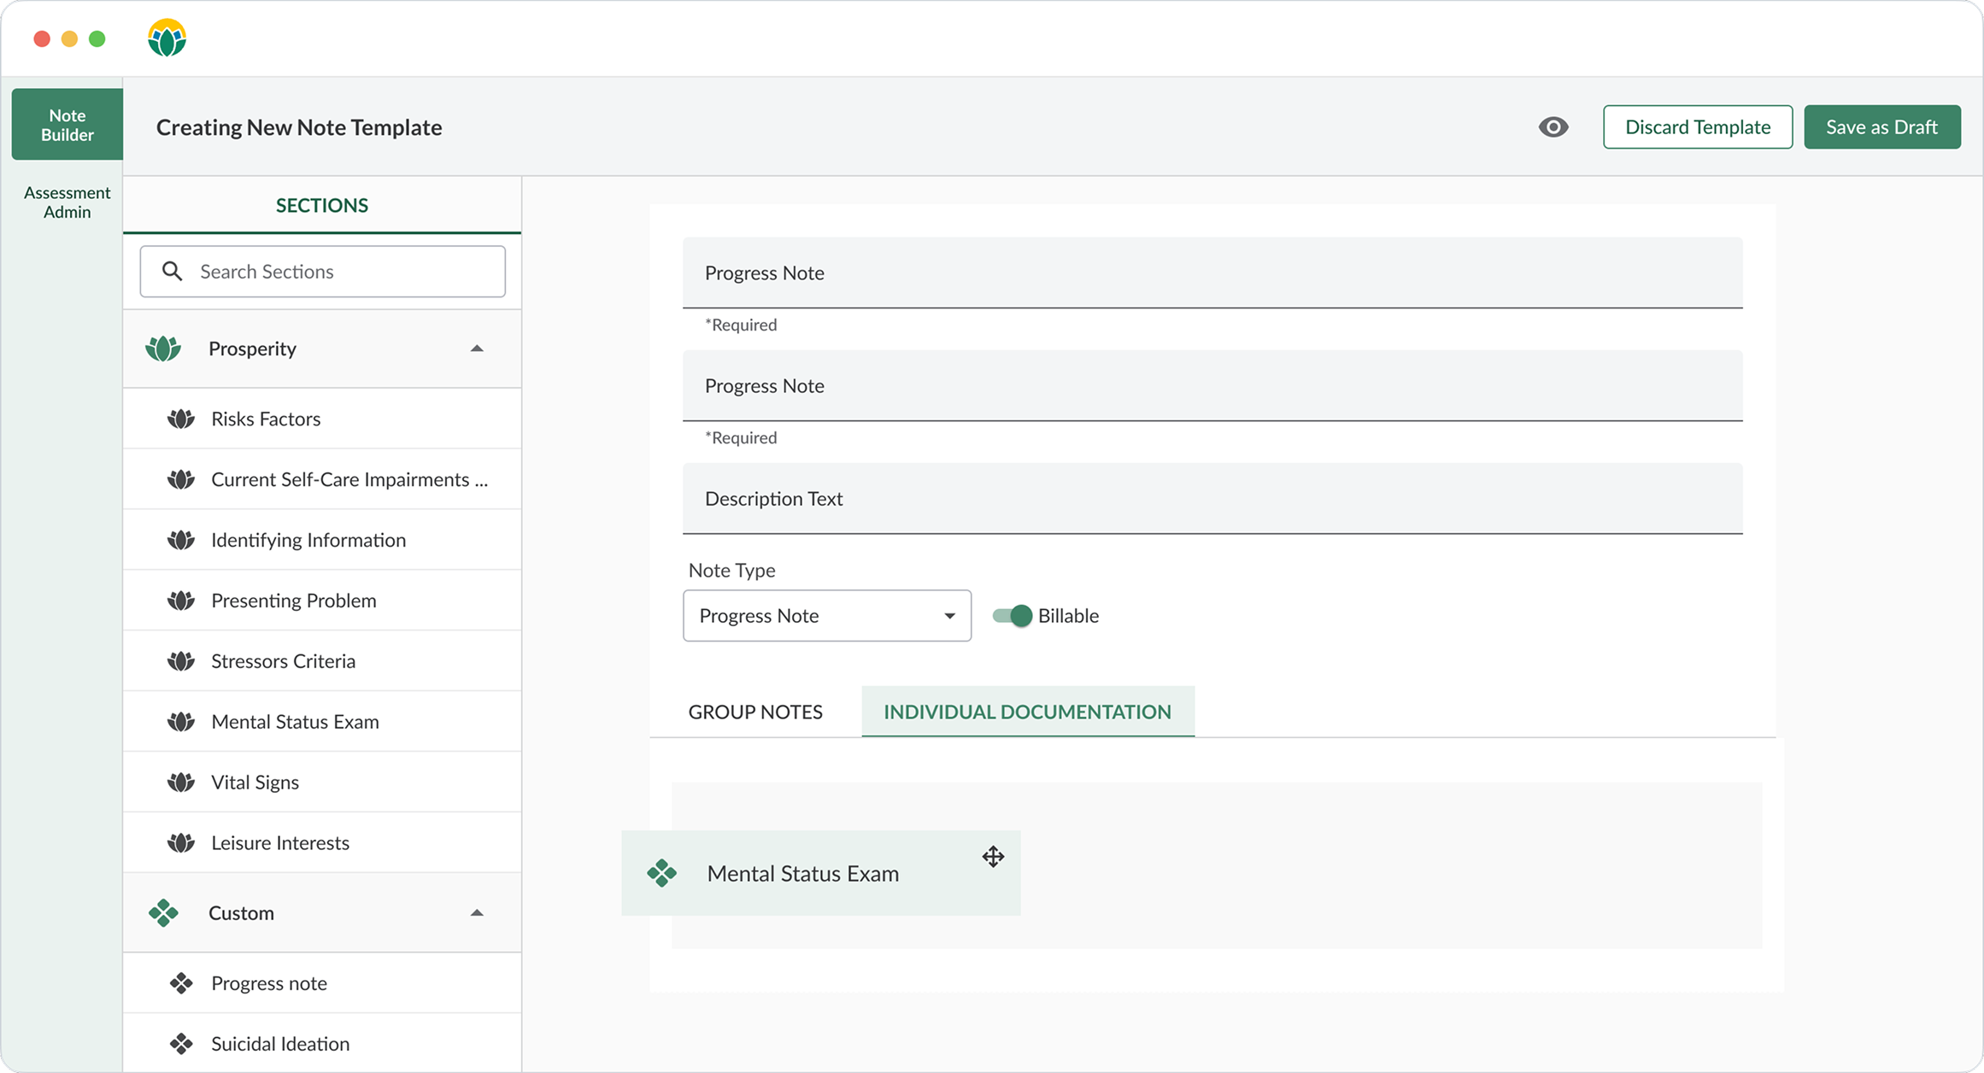Click the Prosperity lotus icon in sidebar

[x=162, y=349]
